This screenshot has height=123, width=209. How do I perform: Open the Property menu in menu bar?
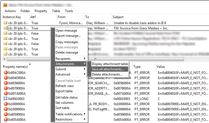(x=41, y=11)
